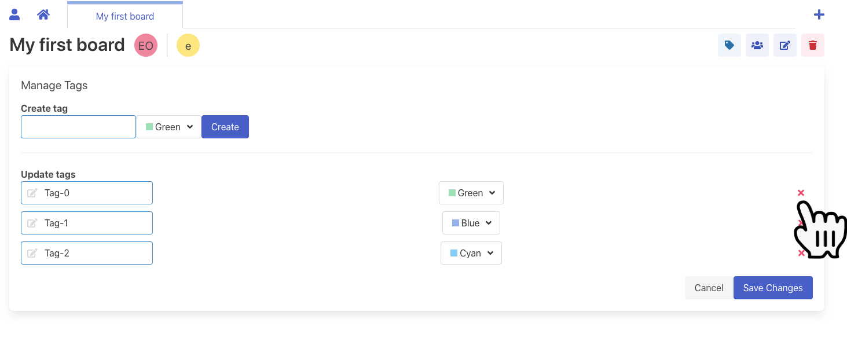Click the edit board pencil icon
The width and height of the screenshot is (847, 352).
784,45
